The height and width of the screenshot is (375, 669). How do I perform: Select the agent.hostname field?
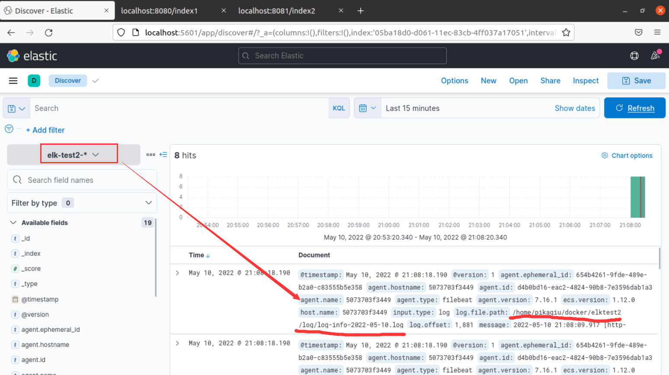click(x=45, y=345)
